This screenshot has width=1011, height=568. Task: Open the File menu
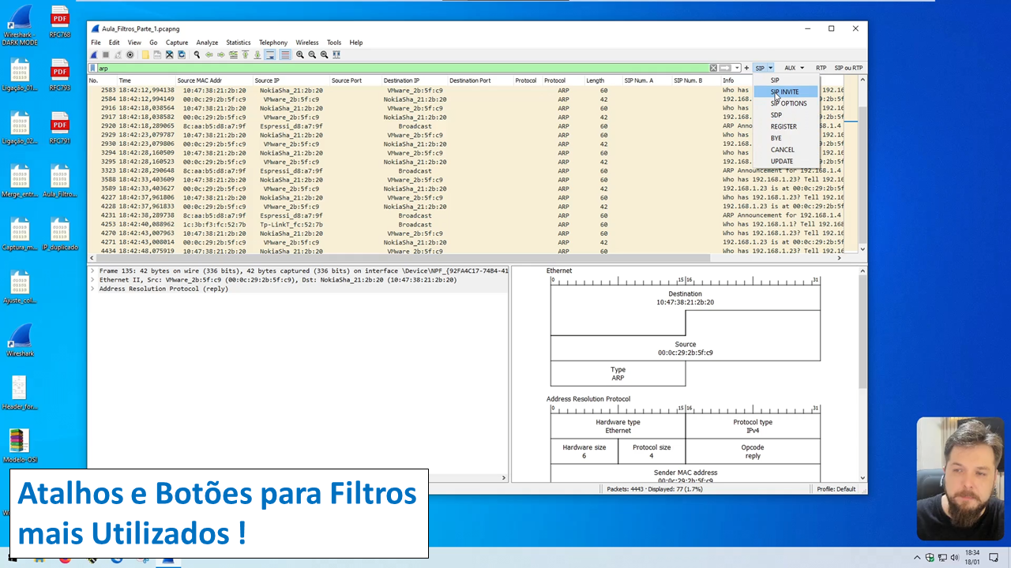[96, 43]
